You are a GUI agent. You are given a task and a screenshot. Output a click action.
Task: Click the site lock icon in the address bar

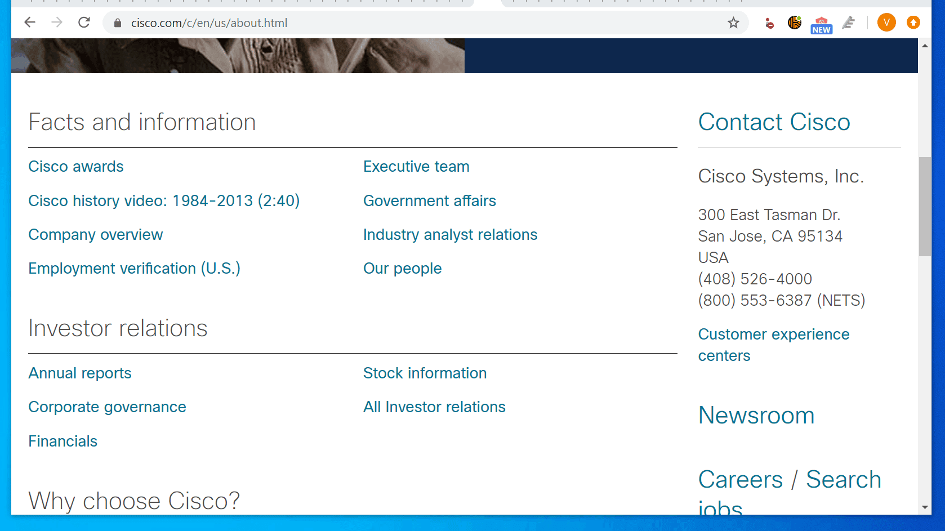tap(118, 23)
